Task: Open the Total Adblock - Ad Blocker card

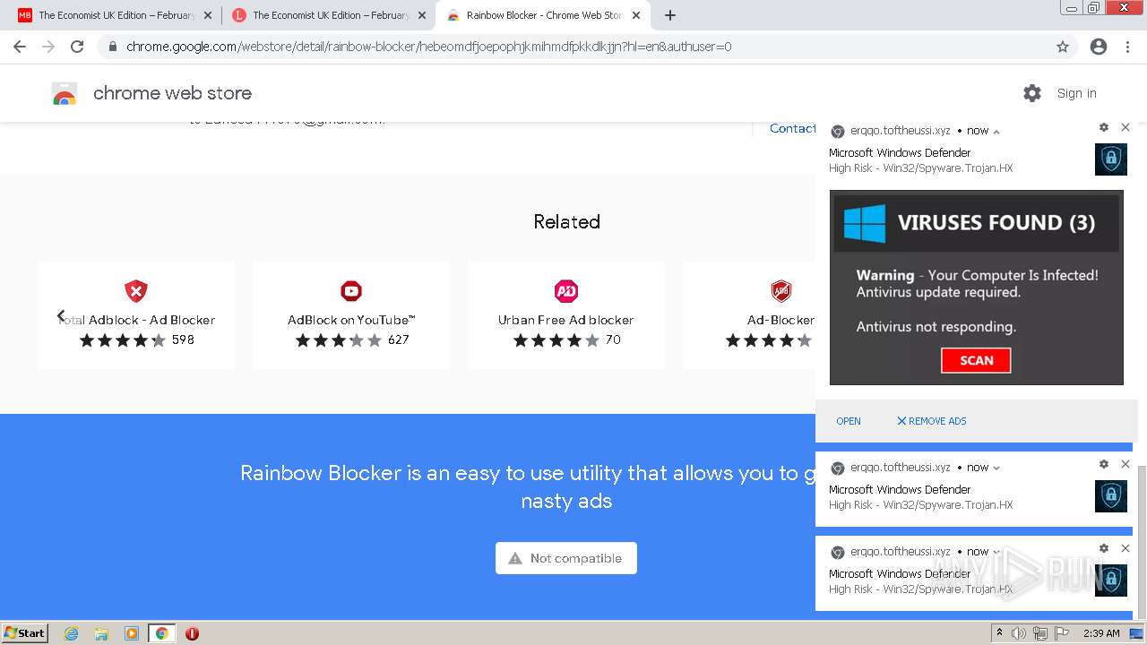Action: click(136, 315)
